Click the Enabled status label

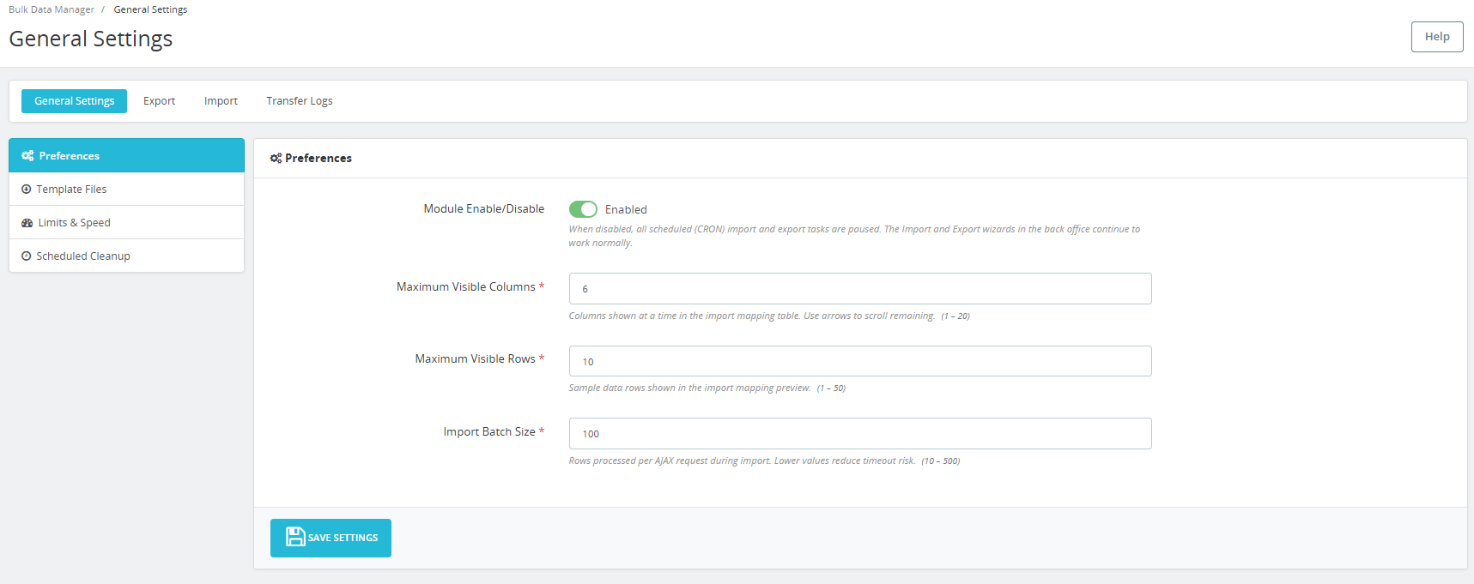click(x=626, y=210)
